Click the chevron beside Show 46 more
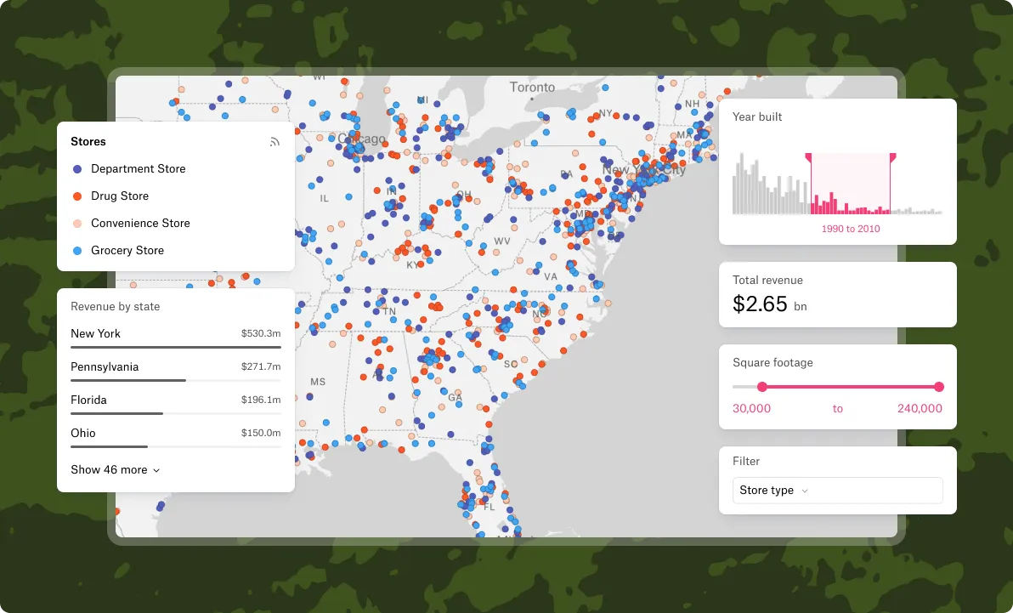Screen dimensions: 1013x613 pos(156,471)
